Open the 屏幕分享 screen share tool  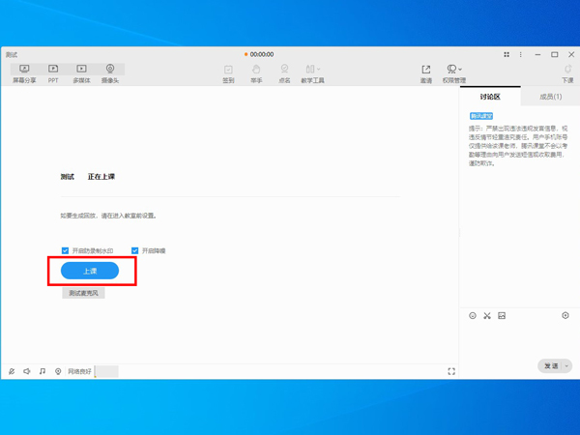[24, 73]
